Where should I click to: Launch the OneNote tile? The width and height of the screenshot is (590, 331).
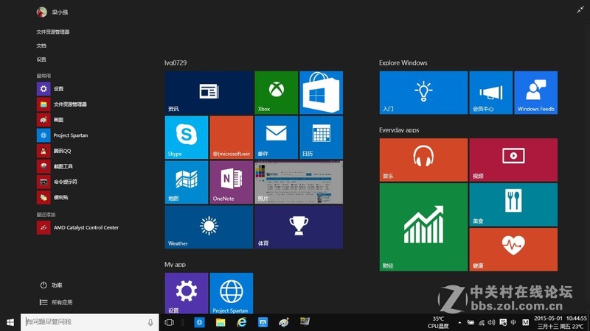coord(232,182)
